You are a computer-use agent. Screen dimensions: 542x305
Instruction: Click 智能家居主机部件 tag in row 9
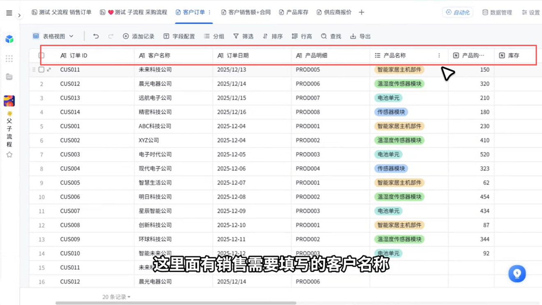coord(399,183)
